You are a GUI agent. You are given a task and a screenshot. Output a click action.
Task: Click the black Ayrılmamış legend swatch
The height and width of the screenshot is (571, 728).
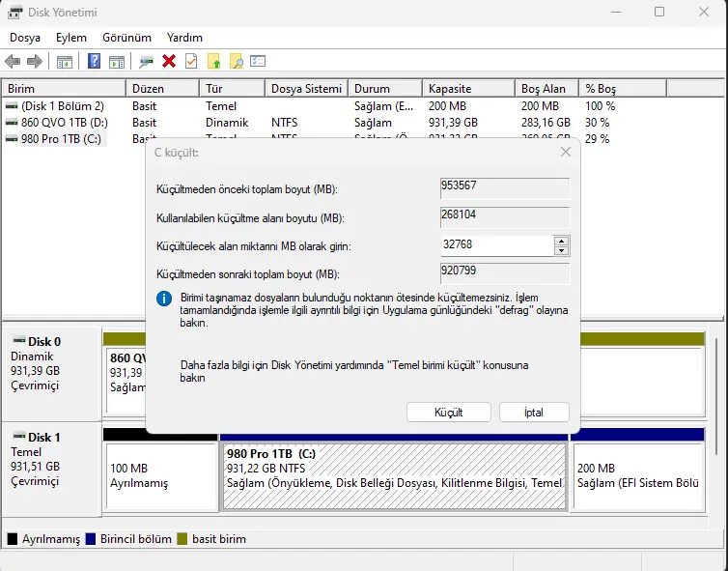(13, 539)
